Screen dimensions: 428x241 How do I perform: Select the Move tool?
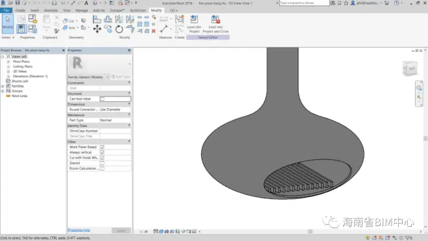97,29
